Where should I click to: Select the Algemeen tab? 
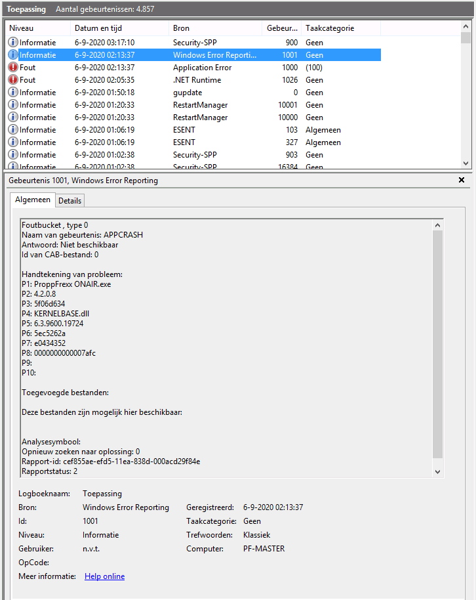tap(33, 200)
